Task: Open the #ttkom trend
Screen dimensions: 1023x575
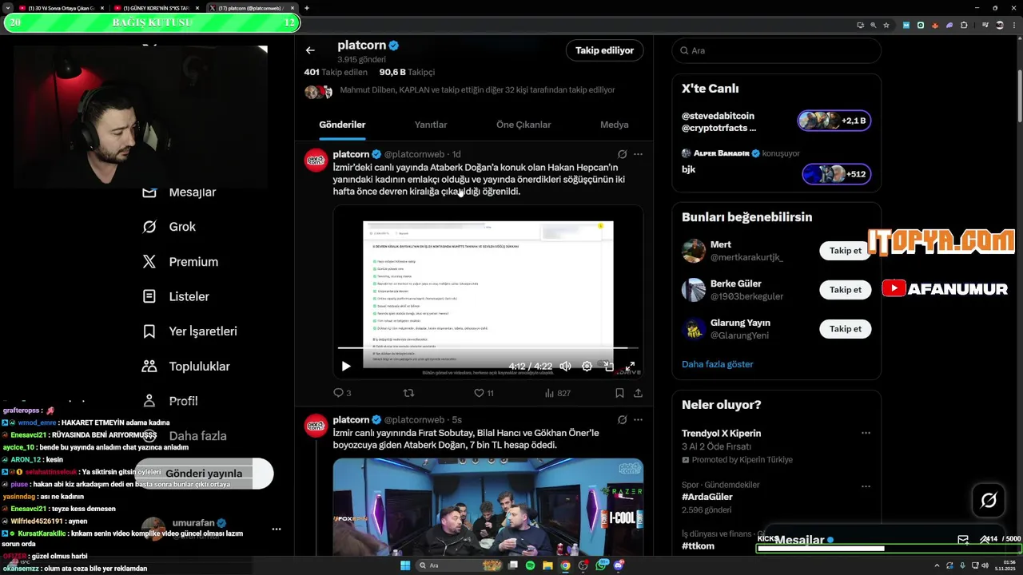Action: tap(698, 546)
